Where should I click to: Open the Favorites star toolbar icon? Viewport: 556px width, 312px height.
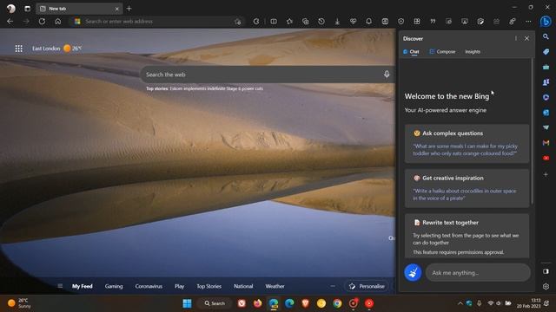click(x=289, y=22)
